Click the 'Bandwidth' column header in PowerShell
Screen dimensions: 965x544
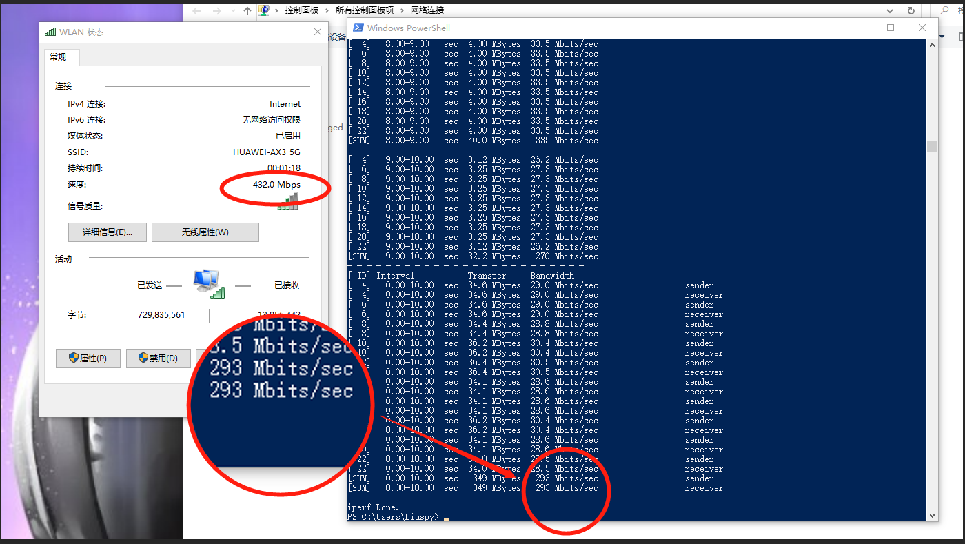click(x=552, y=276)
